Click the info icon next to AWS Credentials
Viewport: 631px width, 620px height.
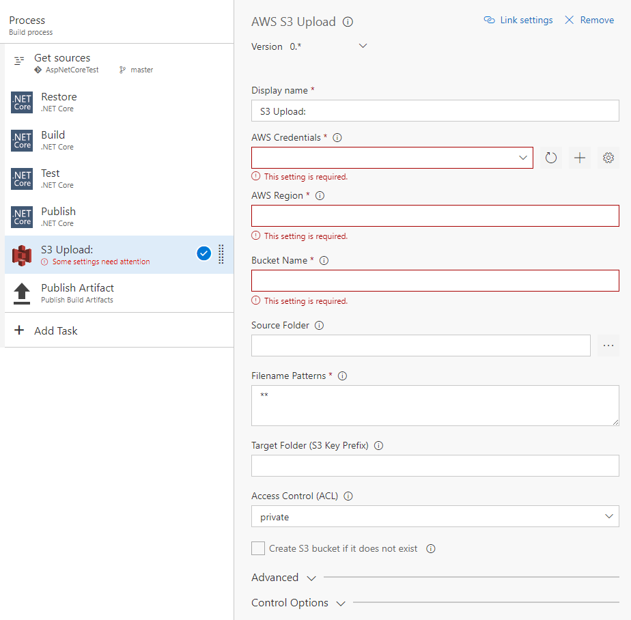point(337,138)
